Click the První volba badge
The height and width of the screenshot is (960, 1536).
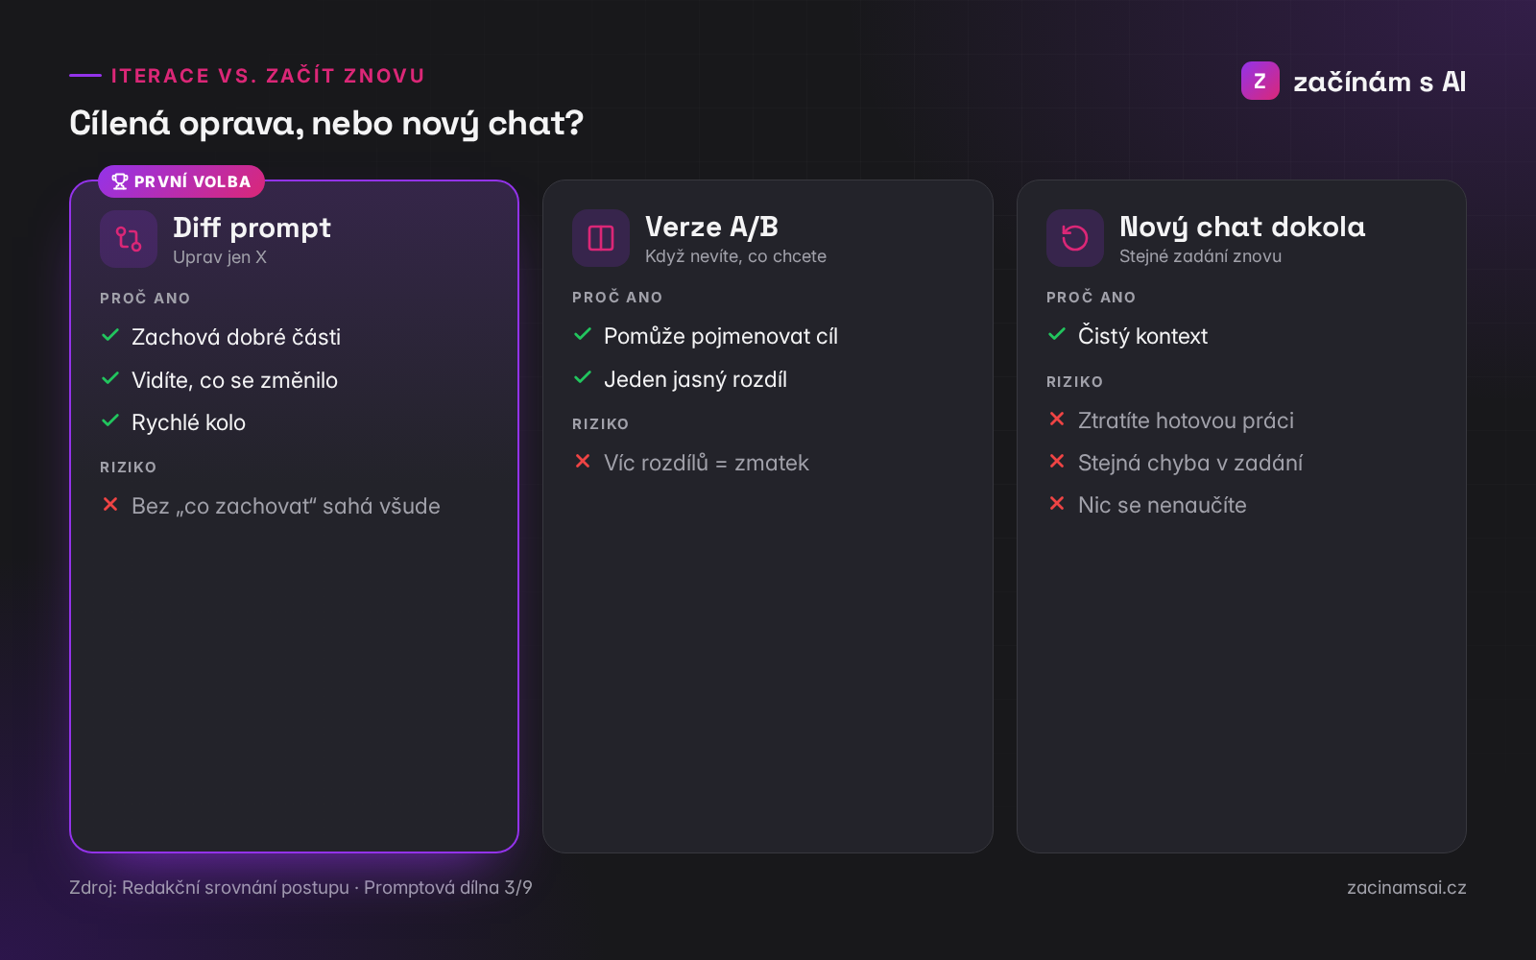tap(181, 181)
